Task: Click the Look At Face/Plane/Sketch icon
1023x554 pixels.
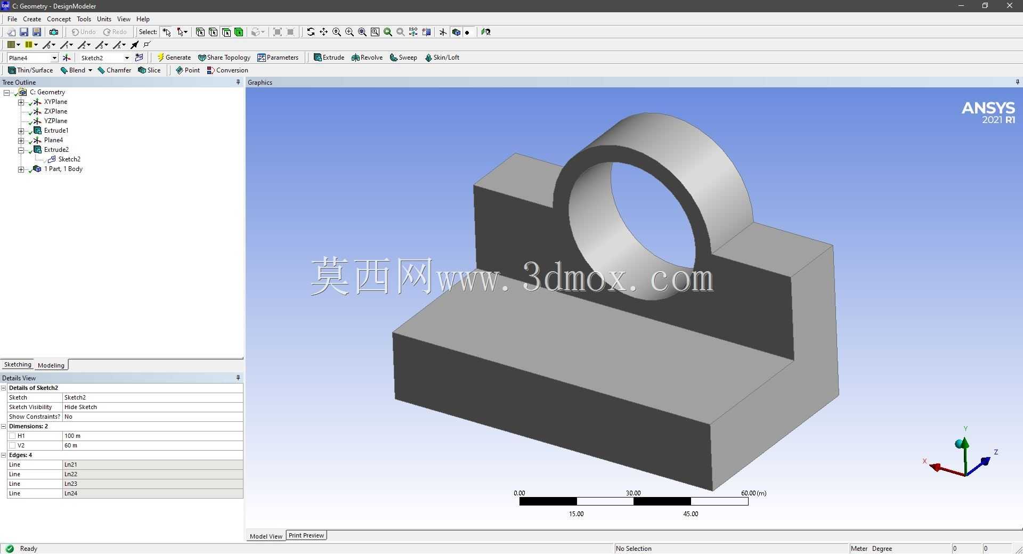Action: pyautogui.click(x=485, y=32)
